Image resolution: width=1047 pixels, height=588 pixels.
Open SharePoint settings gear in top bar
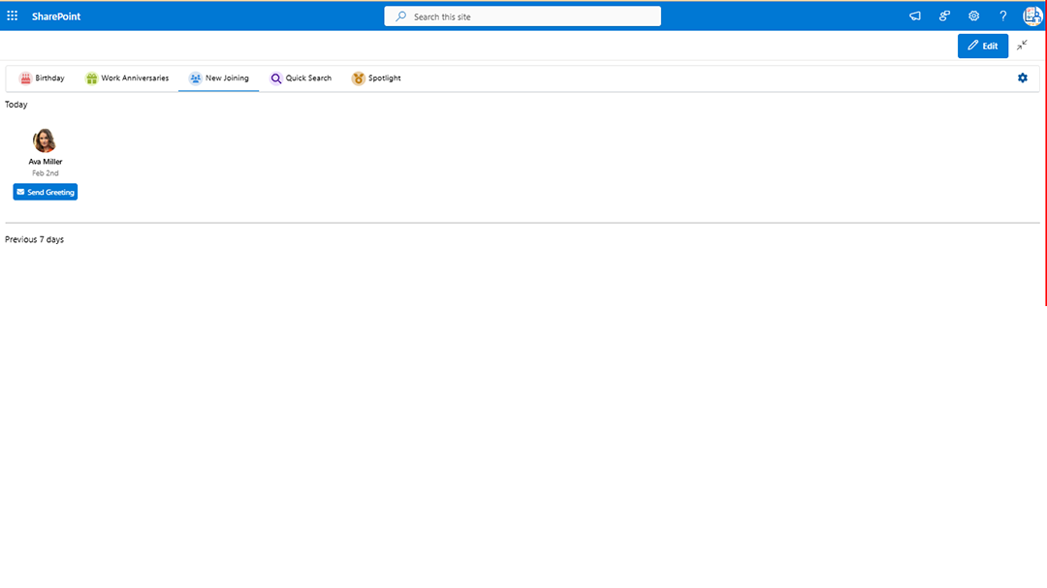click(973, 15)
